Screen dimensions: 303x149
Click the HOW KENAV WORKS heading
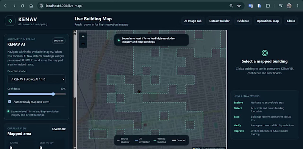click(247, 96)
